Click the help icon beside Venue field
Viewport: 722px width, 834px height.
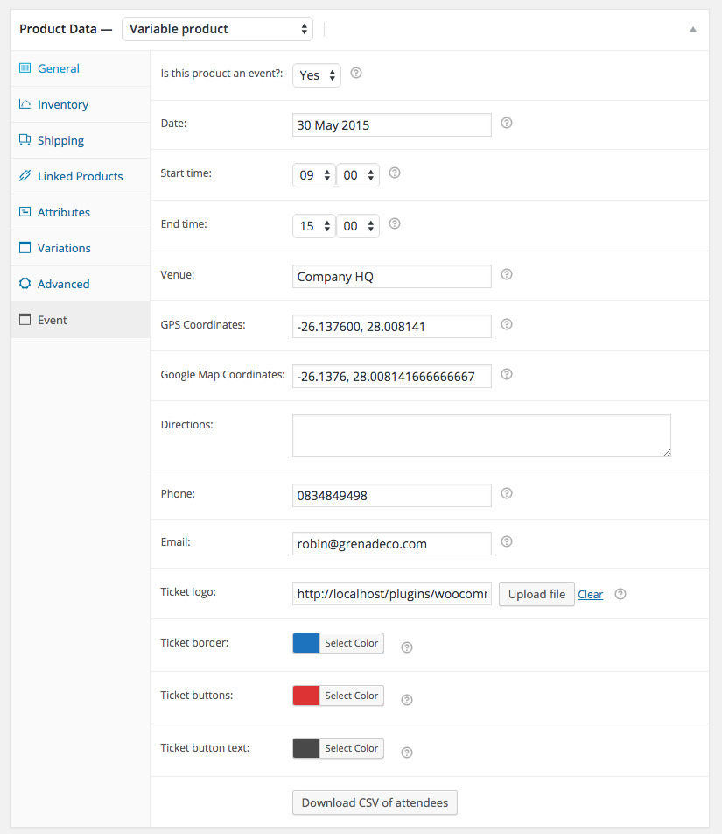507,275
